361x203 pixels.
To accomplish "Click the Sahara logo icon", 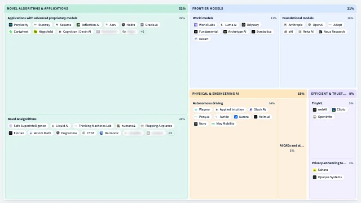I will click(315, 170).
